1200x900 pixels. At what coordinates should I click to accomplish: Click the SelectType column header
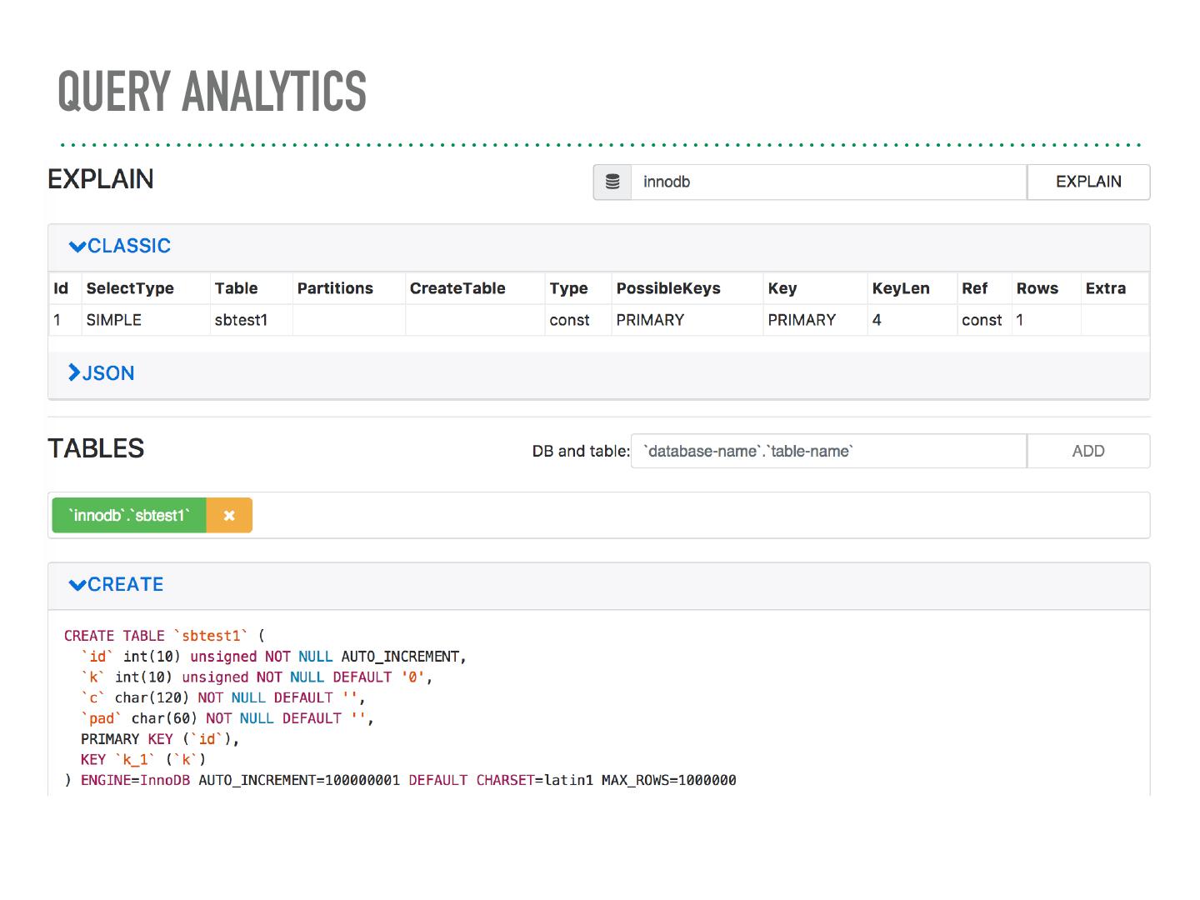[x=130, y=288]
